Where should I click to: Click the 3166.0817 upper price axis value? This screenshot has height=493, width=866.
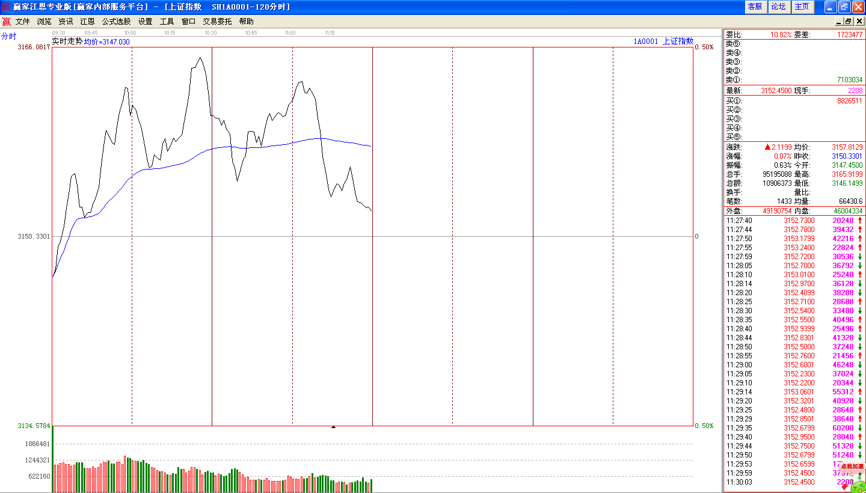(34, 47)
